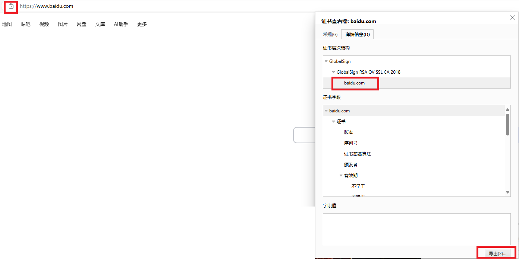Click the scroll down arrow in certificate fields
Image resolution: width=519 pixels, height=259 pixels.
507,192
